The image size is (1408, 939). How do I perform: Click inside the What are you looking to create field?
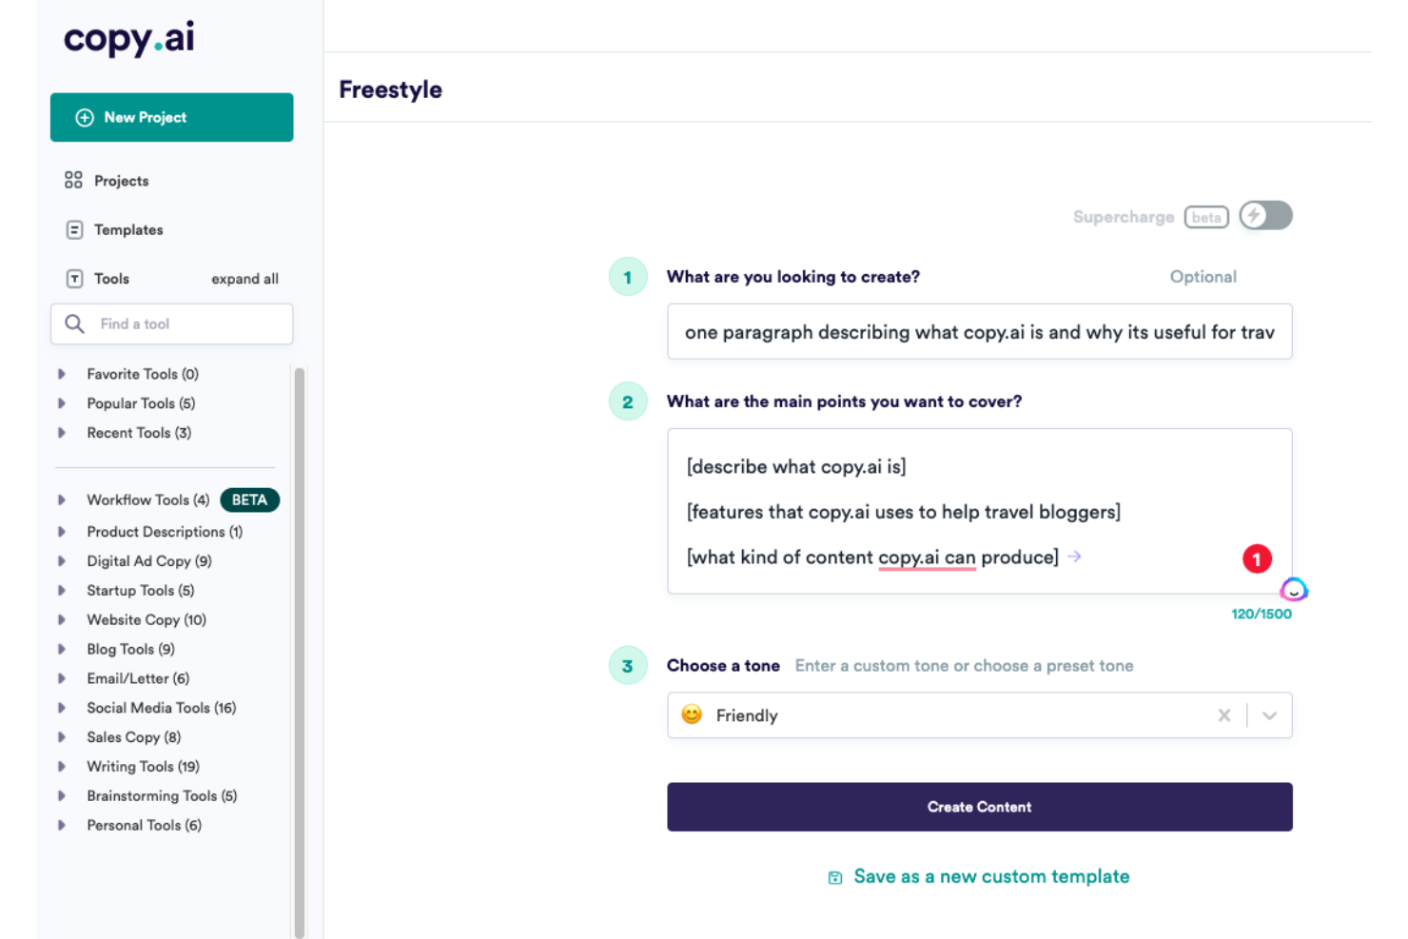[979, 332]
